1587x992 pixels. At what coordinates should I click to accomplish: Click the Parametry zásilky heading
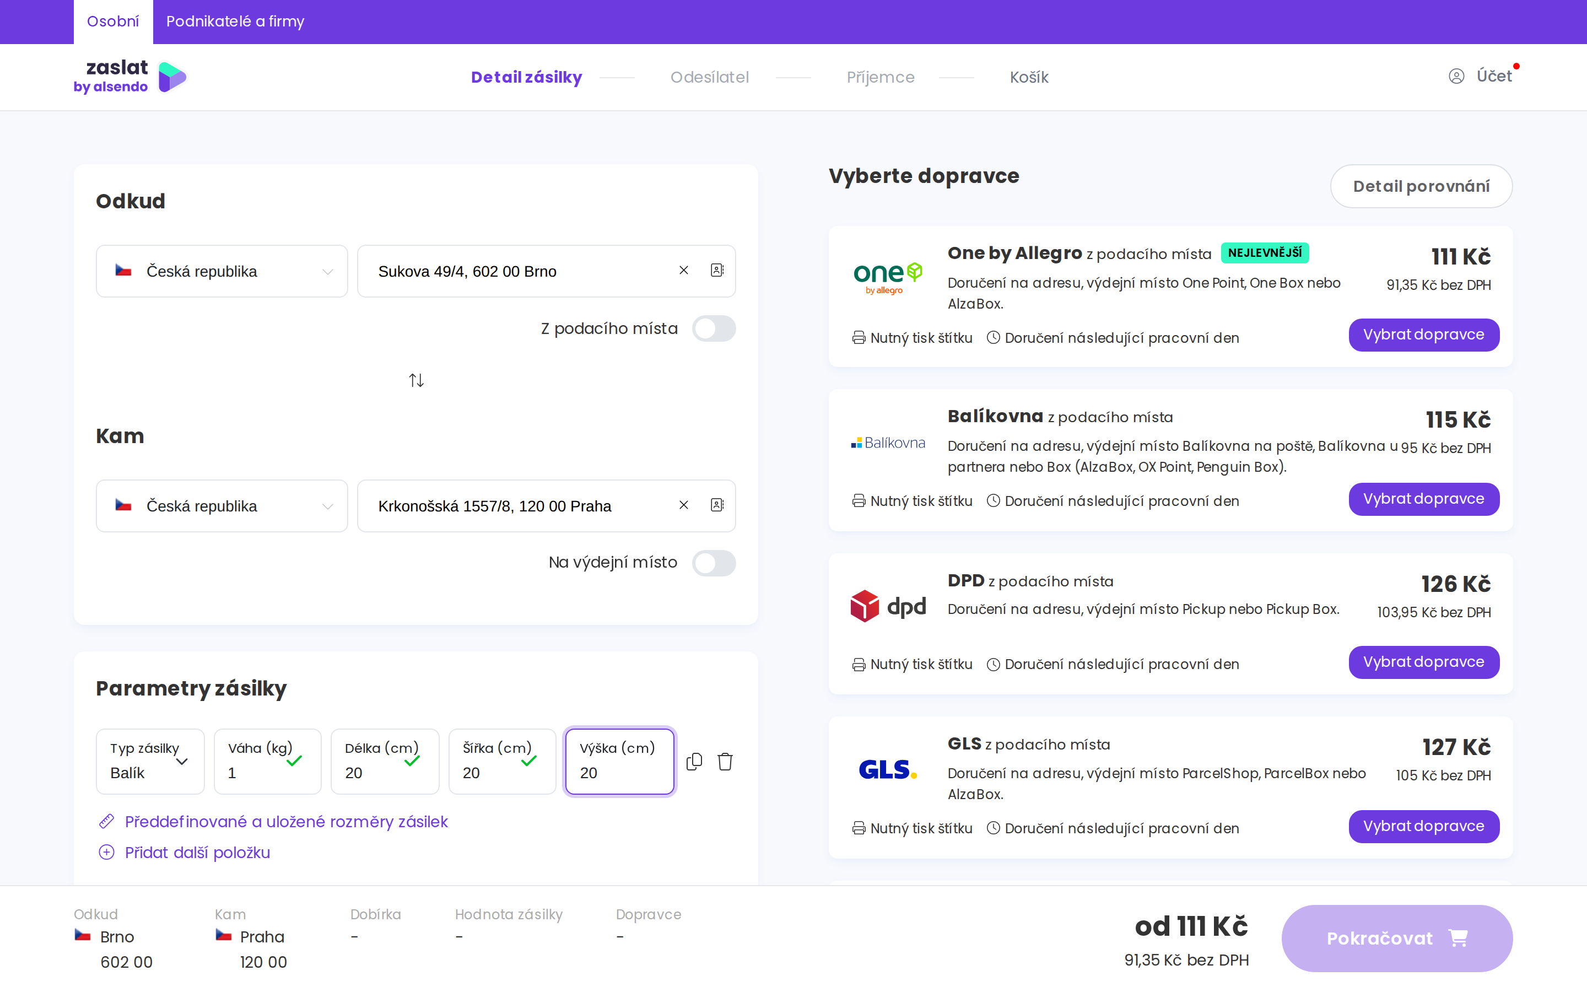[192, 688]
